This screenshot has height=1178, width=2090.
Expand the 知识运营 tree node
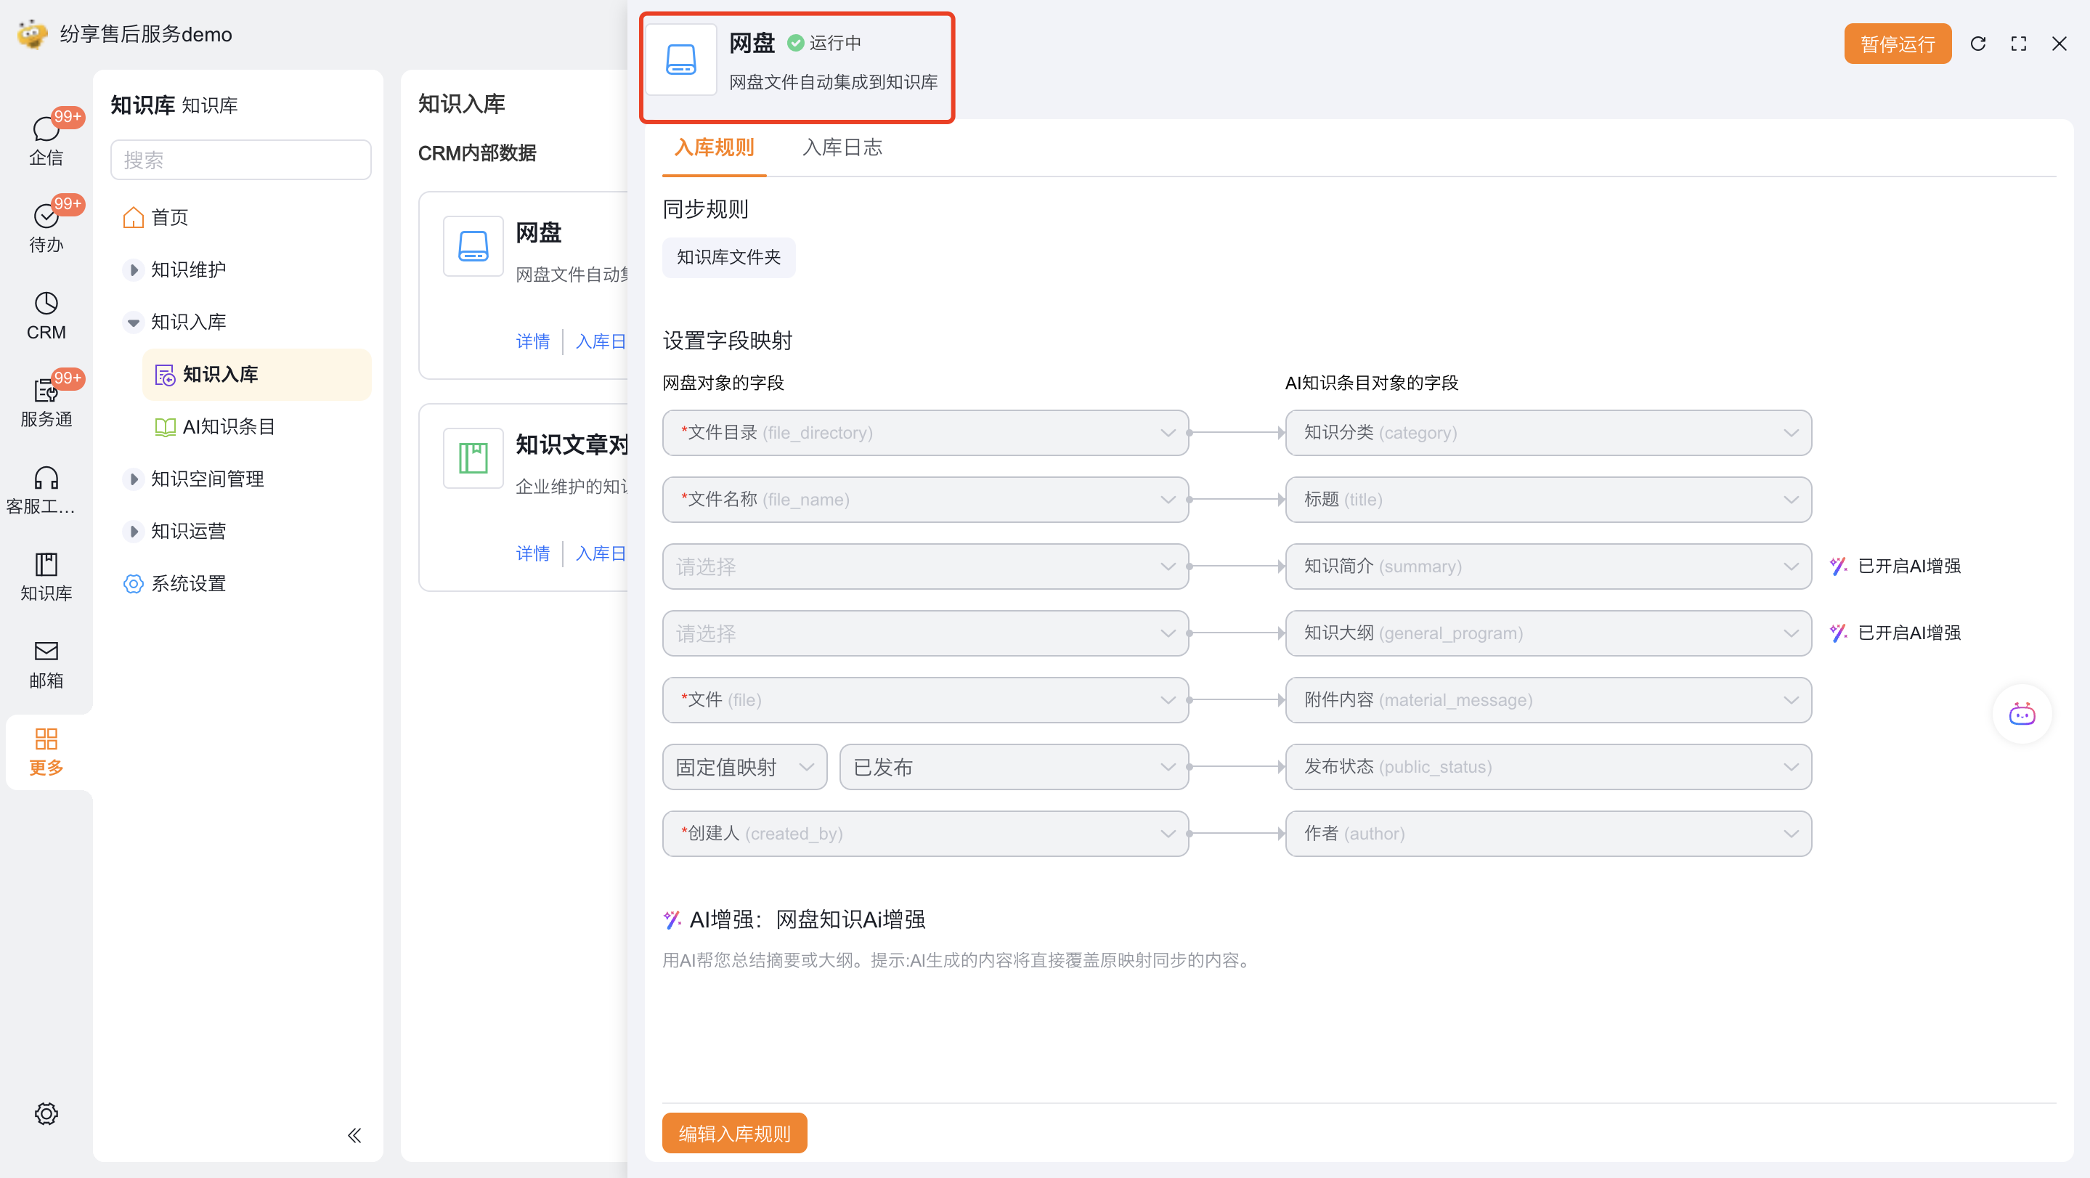click(134, 532)
